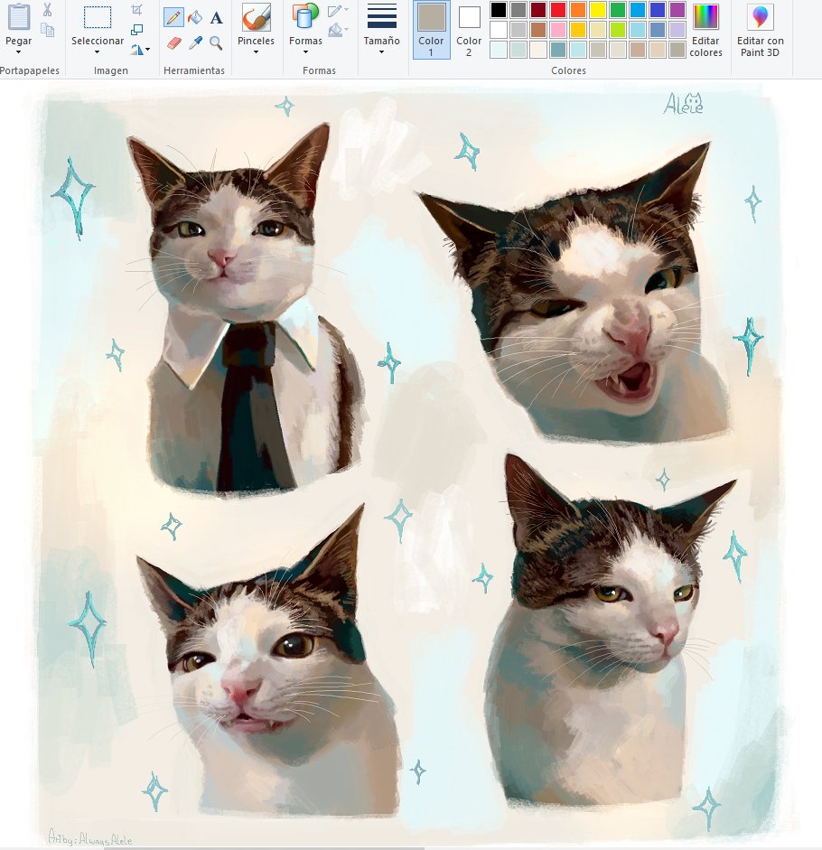Click the Imagen group label
822x850 pixels.
[x=110, y=70]
